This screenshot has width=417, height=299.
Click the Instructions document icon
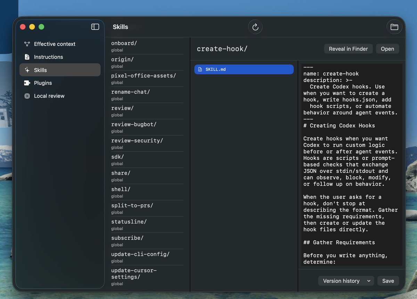click(x=27, y=57)
